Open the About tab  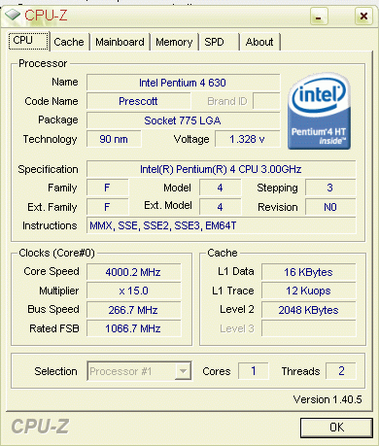coord(259,42)
